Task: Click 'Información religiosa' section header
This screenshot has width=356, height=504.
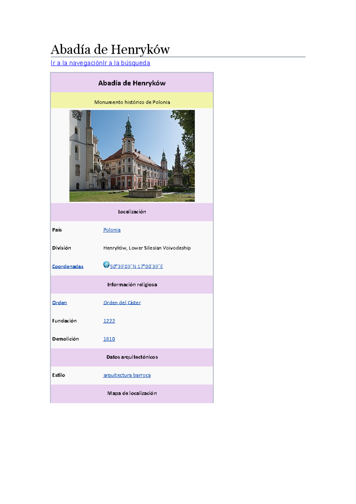Action: click(x=132, y=285)
